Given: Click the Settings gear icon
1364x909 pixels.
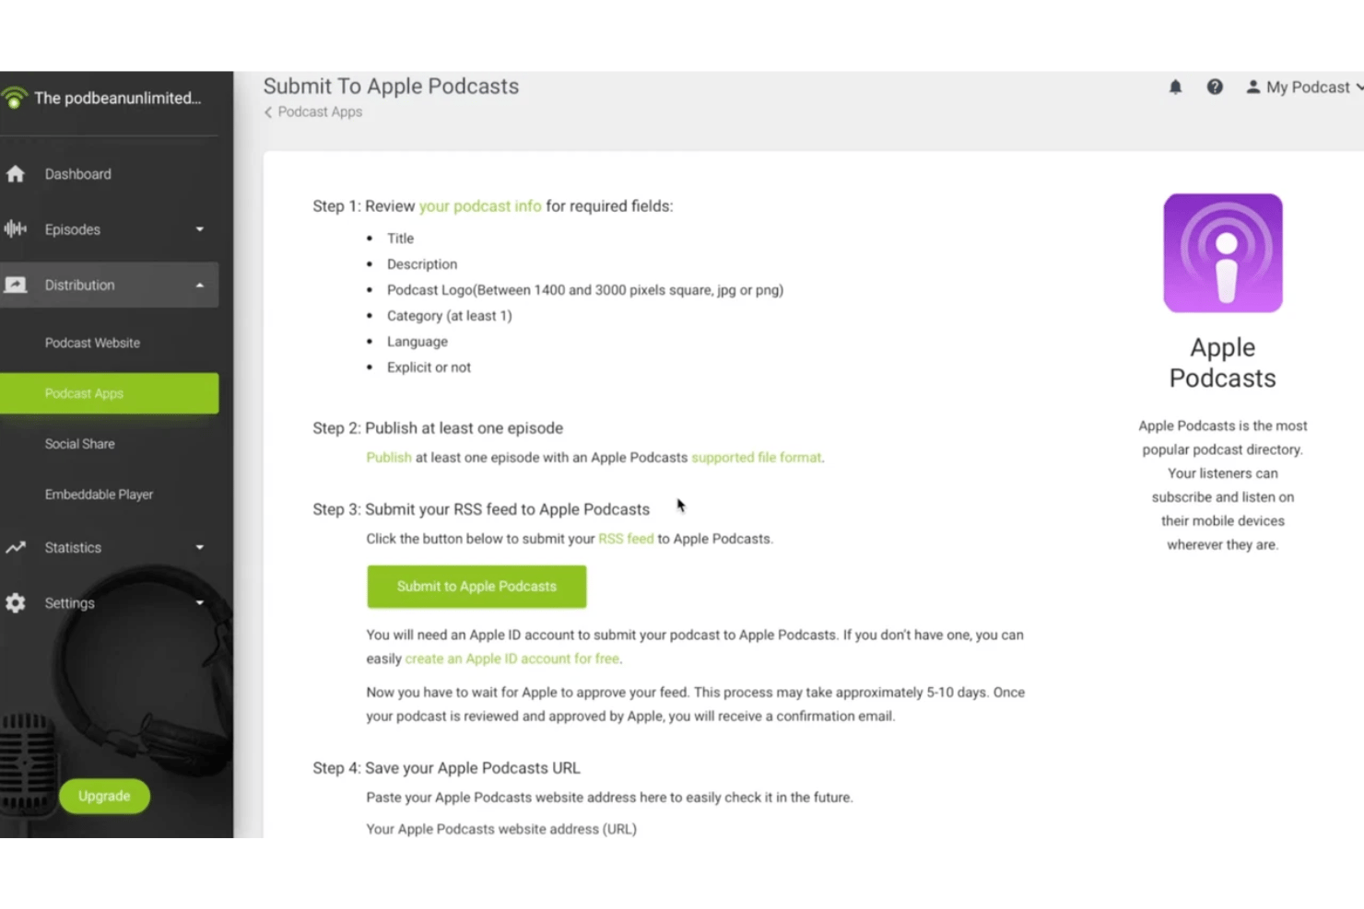Looking at the screenshot, I should point(15,603).
